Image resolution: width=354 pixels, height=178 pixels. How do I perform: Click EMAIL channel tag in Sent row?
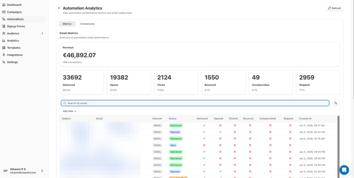click(158, 145)
